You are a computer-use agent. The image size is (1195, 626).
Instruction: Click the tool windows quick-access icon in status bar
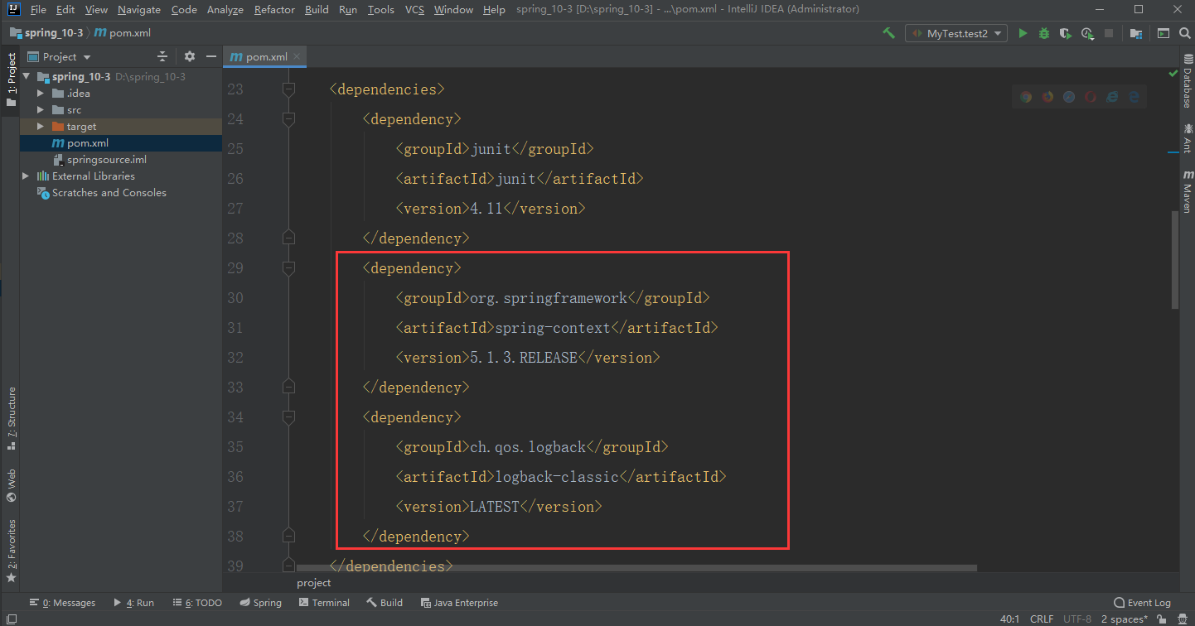coord(10,619)
